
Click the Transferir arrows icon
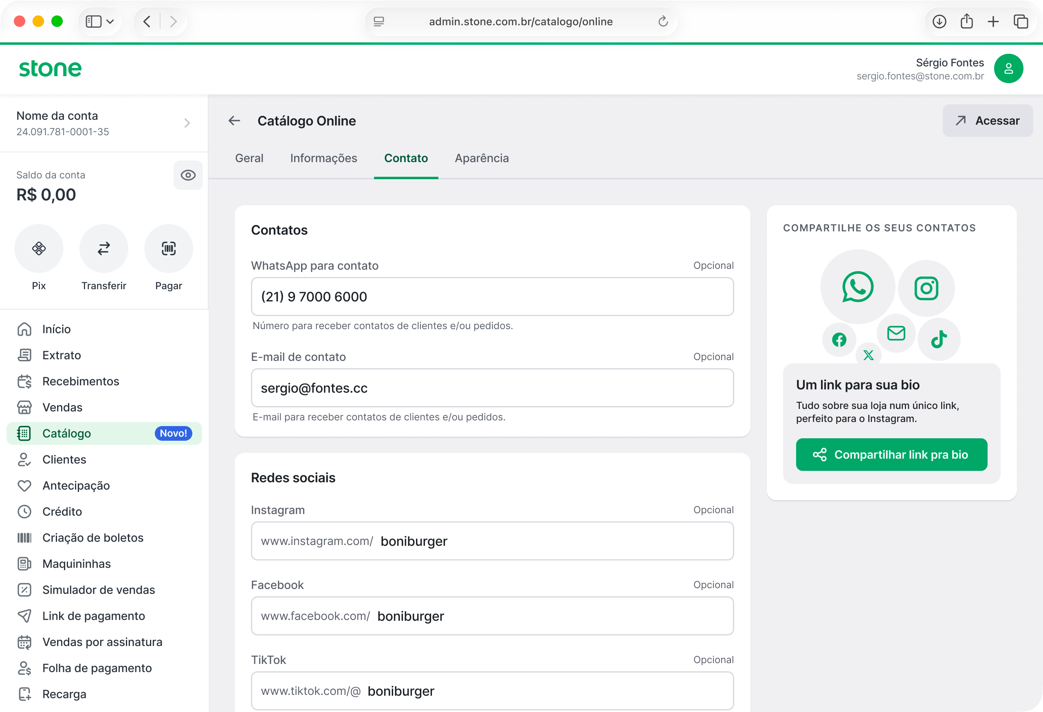point(103,248)
